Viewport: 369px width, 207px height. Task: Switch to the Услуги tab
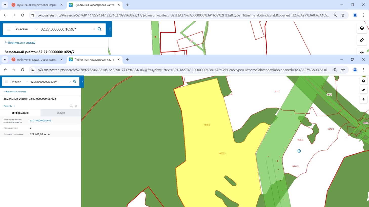tap(61, 113)
